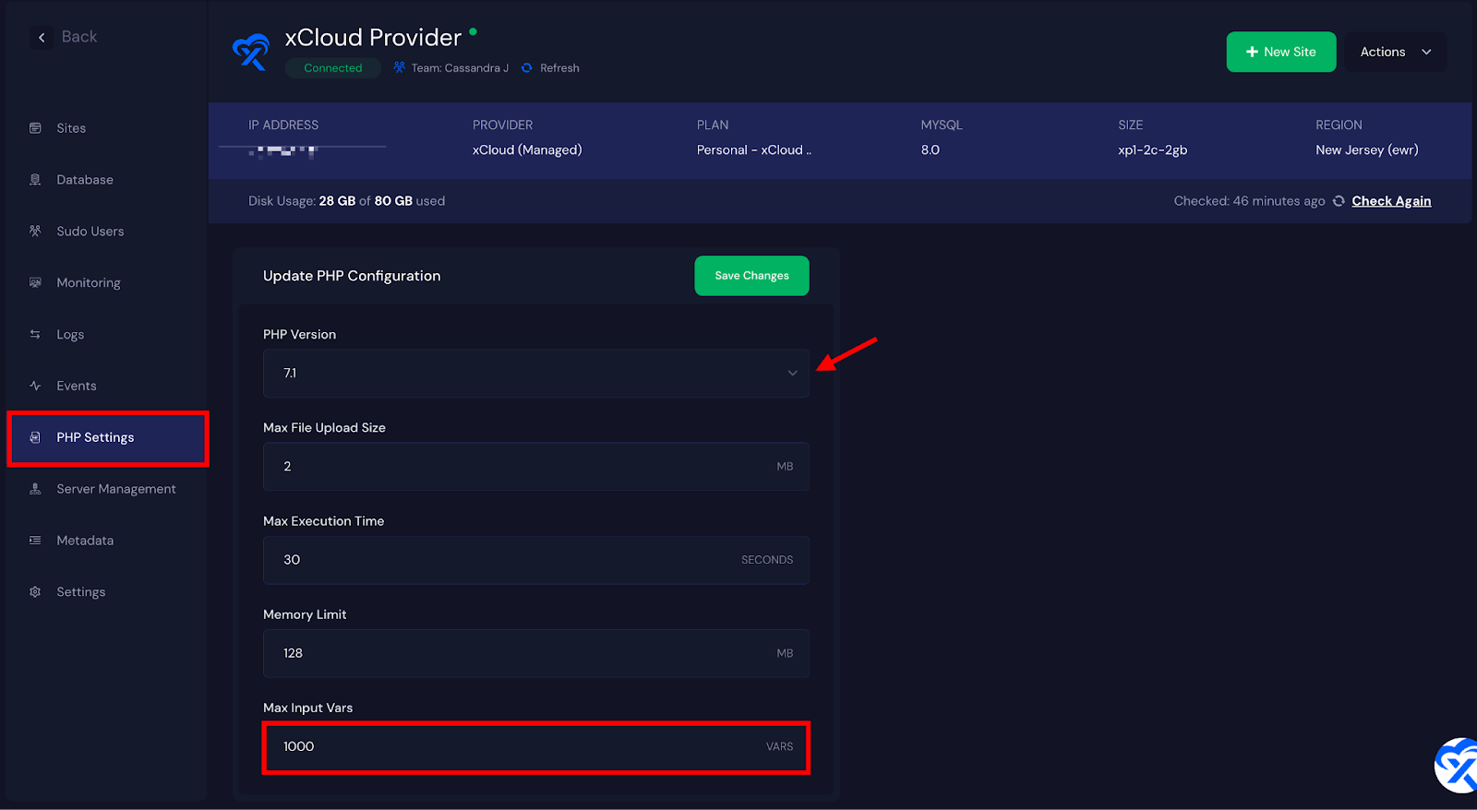Click the New Jersey (ewr) region value
Image resolution: width=1477 pixels, height=810 pixels.
[x=1366, y=149]
